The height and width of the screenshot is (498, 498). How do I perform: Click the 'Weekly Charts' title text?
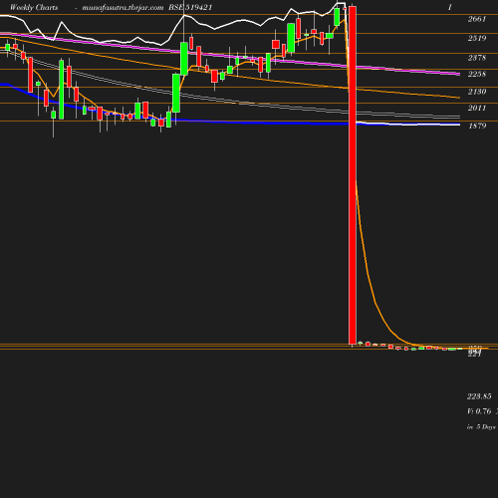point(34,7)
